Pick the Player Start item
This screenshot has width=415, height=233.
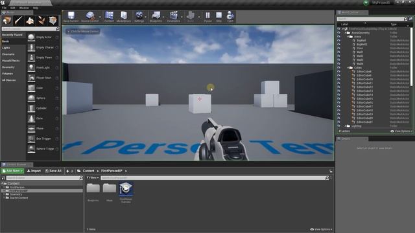(x=43, y=78)
